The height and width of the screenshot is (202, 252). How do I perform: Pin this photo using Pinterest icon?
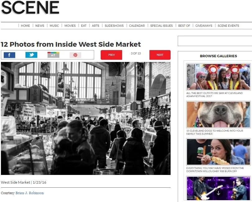[75, 55]
